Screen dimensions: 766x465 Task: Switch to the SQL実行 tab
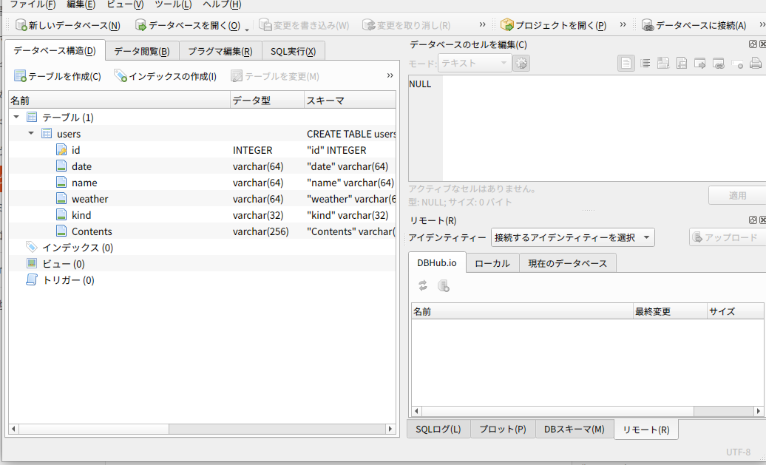[x=293, y=51]
